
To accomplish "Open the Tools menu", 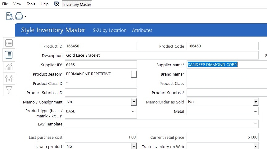I will point(31,4).
